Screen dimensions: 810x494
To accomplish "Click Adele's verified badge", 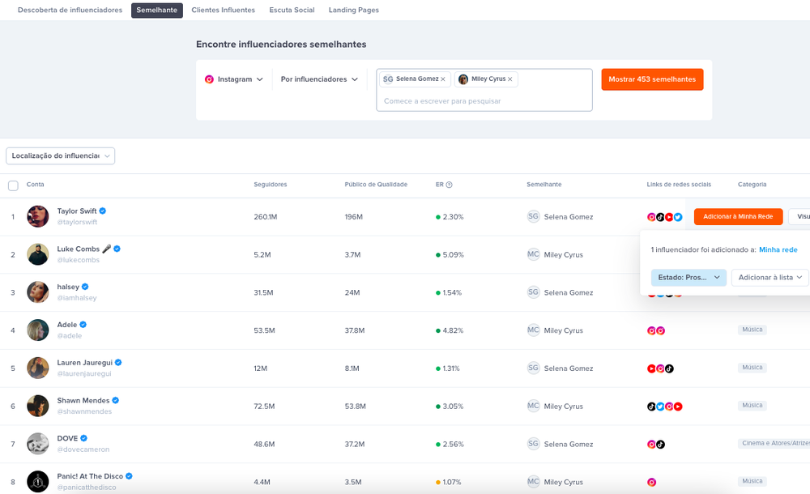I will pyautogui.click(x=83, y=325).
